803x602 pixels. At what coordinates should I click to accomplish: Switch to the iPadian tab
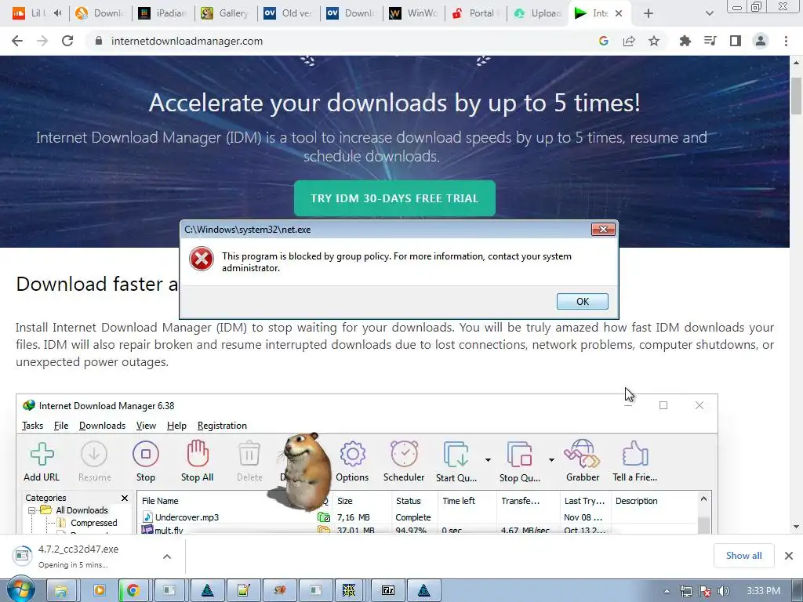164,13
